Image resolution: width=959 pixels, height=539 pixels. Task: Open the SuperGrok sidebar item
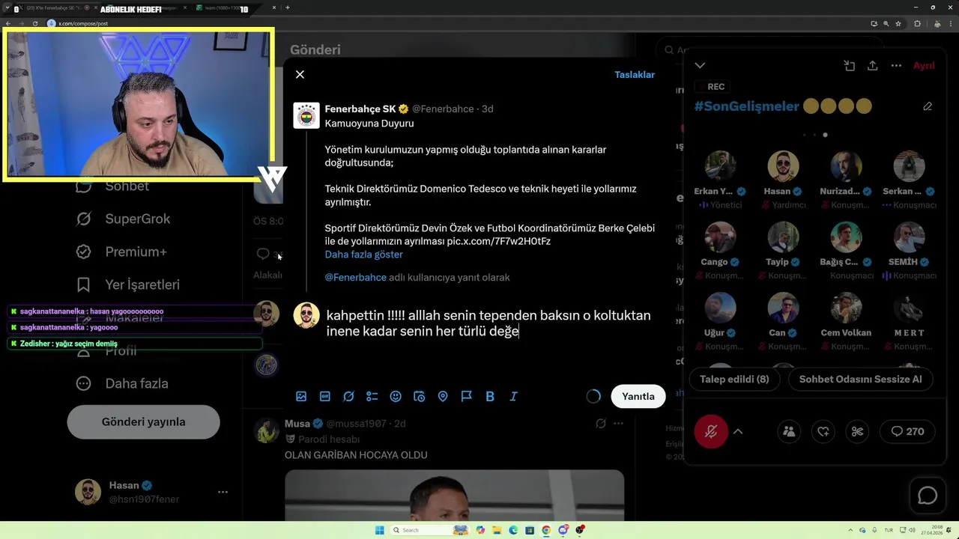pyautogui.click(x=124, y=219)
